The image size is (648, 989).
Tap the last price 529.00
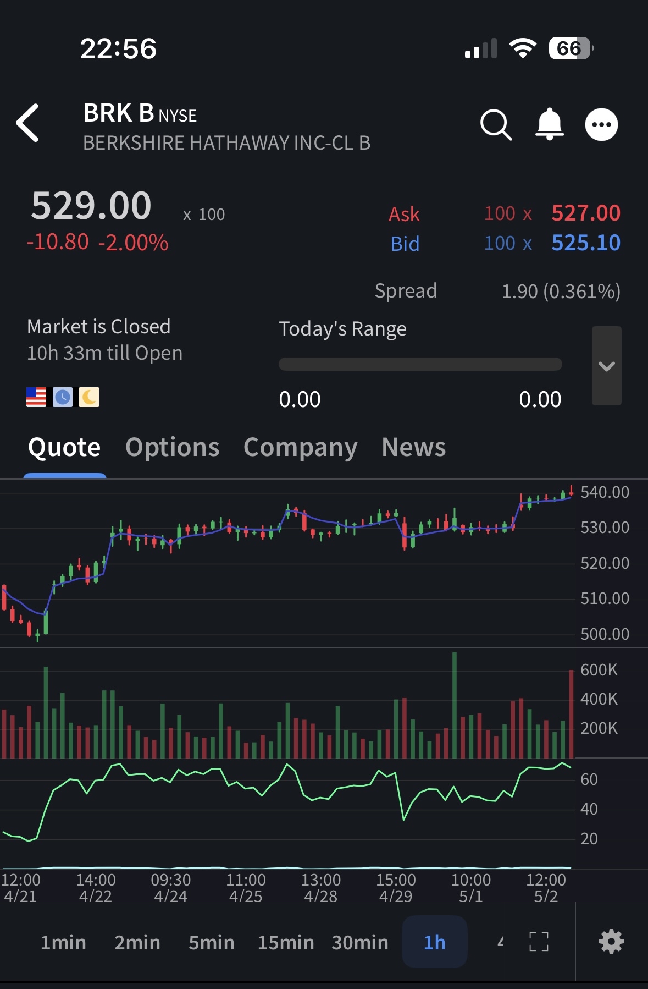point(91,206)
